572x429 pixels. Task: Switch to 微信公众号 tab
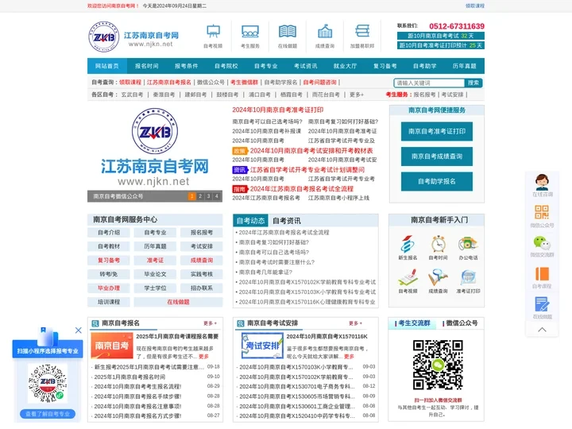(462, 323)
